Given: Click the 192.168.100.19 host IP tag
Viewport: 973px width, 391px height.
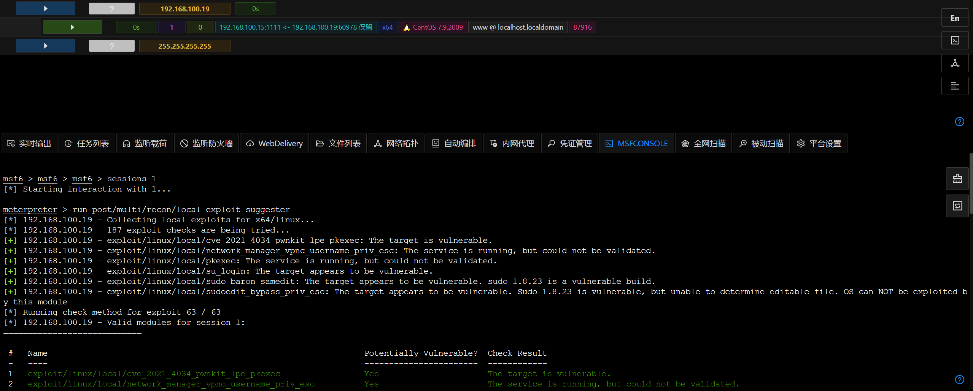Looking at the screenshot, I should [x=184, y=9].
